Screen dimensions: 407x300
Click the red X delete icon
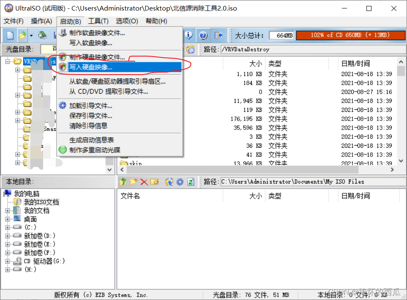click(144, 182)
